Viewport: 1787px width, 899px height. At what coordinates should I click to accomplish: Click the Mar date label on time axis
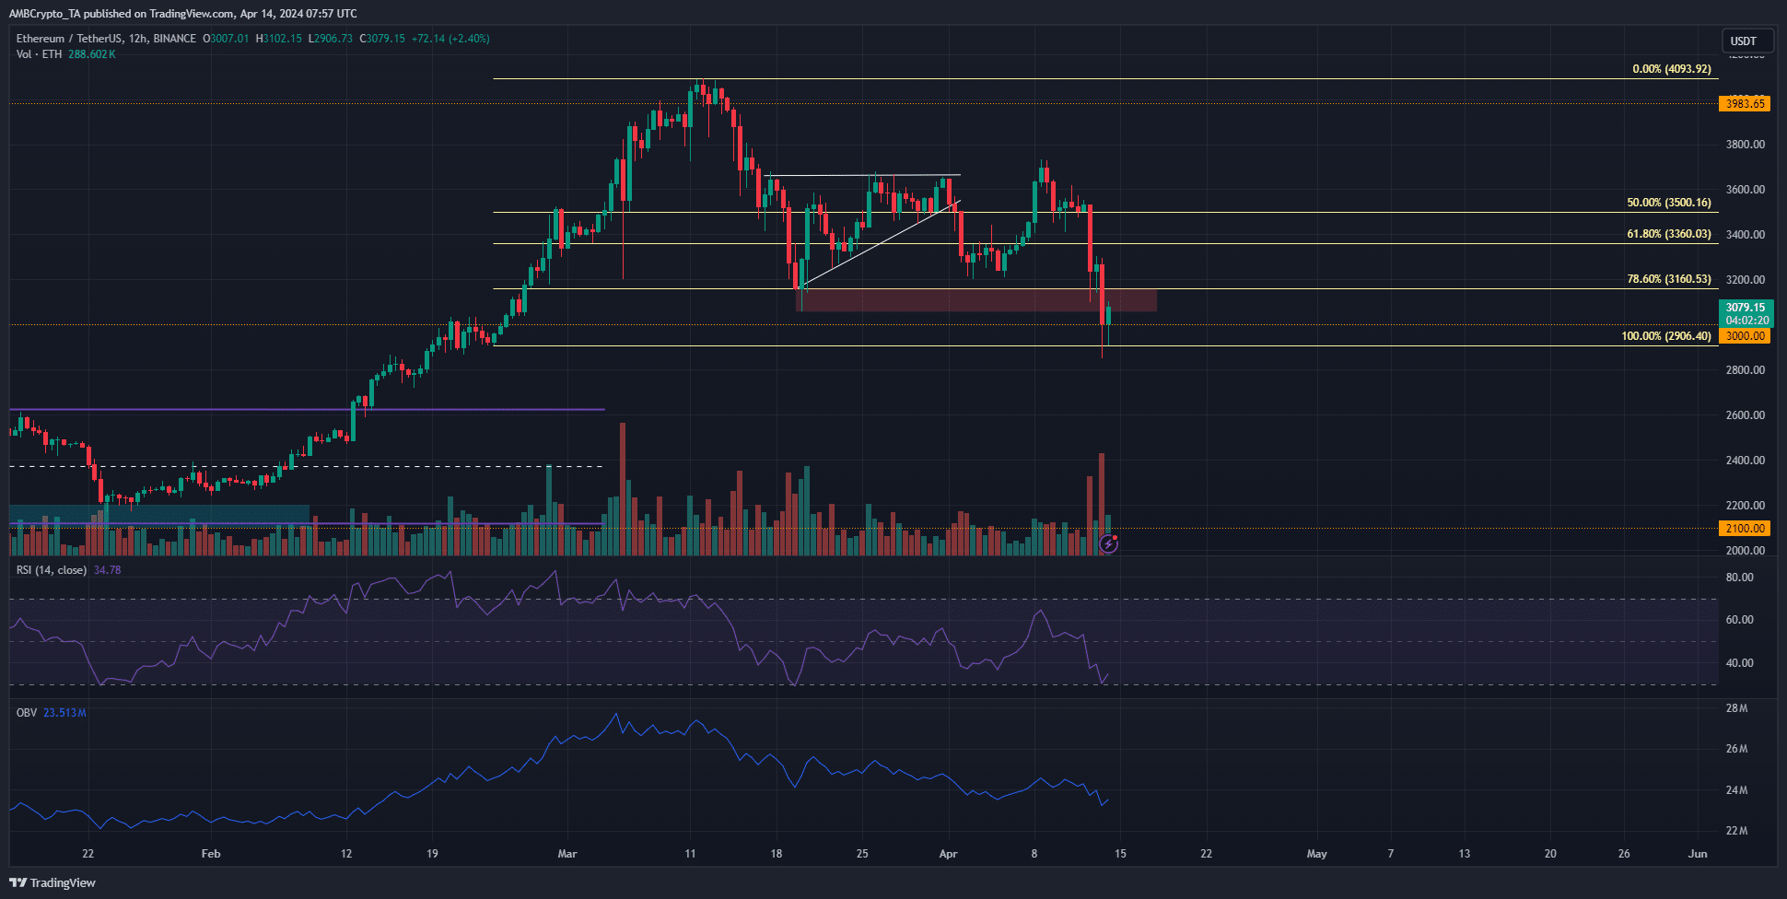567,854
